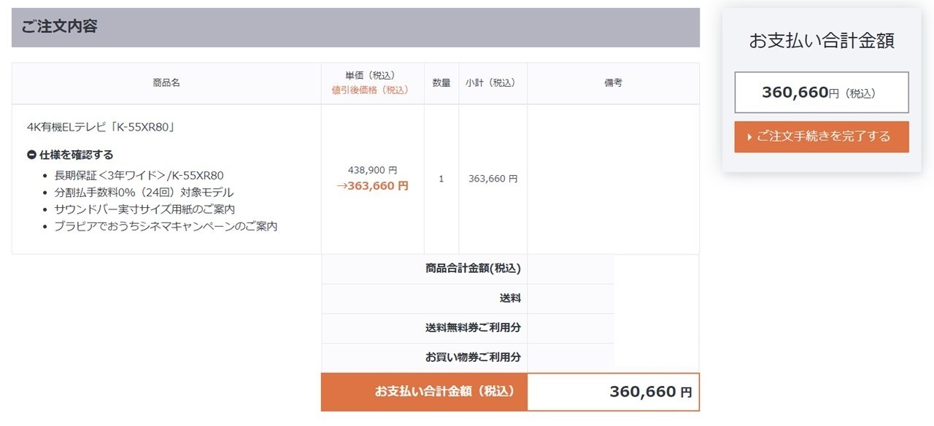The image size is (934, 426).
Task: Click the 360,660円 total amount box in sidebar
Action: (822, 93)
